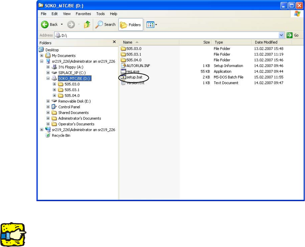
Task: Open the Help menu
Action: pyautogui.click(x=114, y=14)
